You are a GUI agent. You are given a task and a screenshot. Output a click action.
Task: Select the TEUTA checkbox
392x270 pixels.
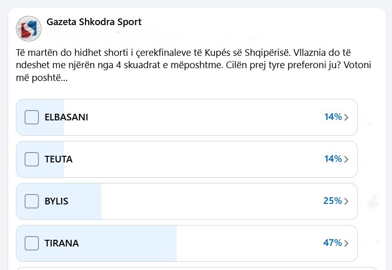click(x=32, y=159)
